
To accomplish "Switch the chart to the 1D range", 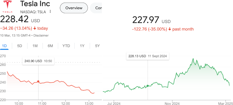I will (x=4, y=46).
